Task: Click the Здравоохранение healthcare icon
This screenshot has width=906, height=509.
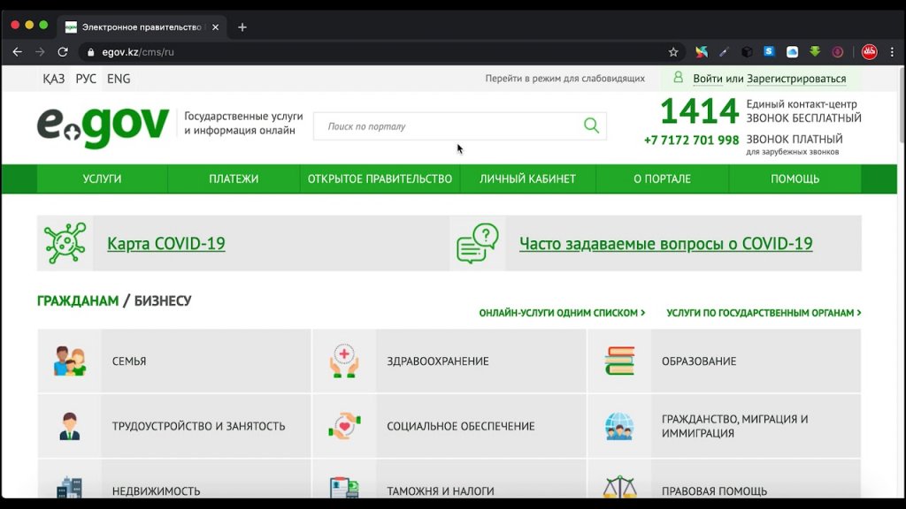Action: [x=344, y=361]
